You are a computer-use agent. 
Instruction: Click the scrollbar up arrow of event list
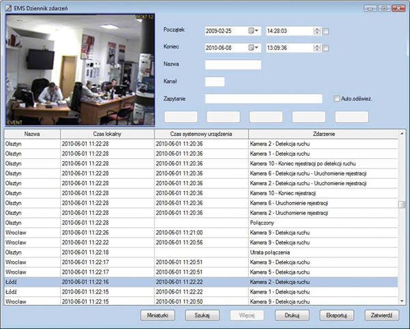(x=402, y=134)
